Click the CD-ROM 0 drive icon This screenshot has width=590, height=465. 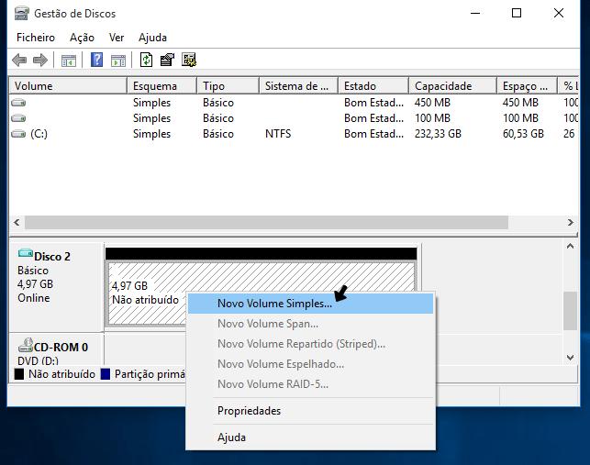pyautogui.click(x=26, y=345)
